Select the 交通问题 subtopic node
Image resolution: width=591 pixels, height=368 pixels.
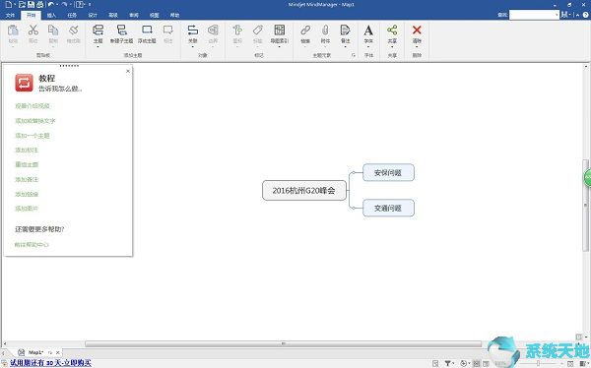coord(388,208)
